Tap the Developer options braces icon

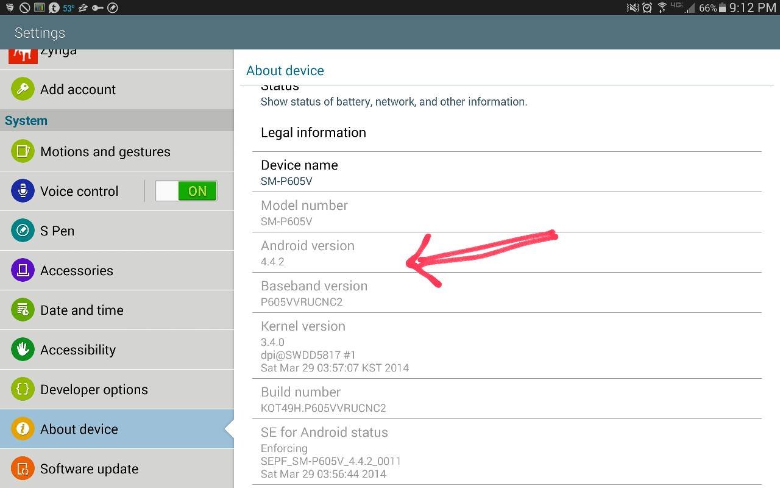tap(23, 389)
